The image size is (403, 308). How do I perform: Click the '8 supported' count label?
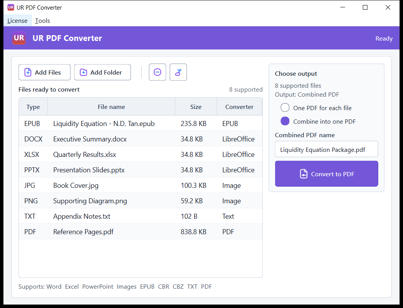click(246, 90)
